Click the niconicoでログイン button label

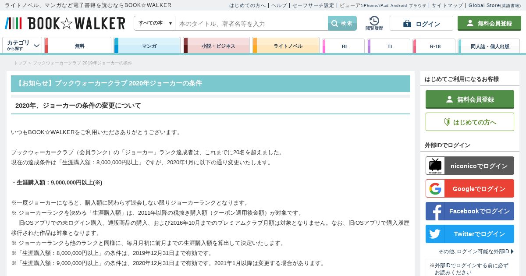click(479, 166)
